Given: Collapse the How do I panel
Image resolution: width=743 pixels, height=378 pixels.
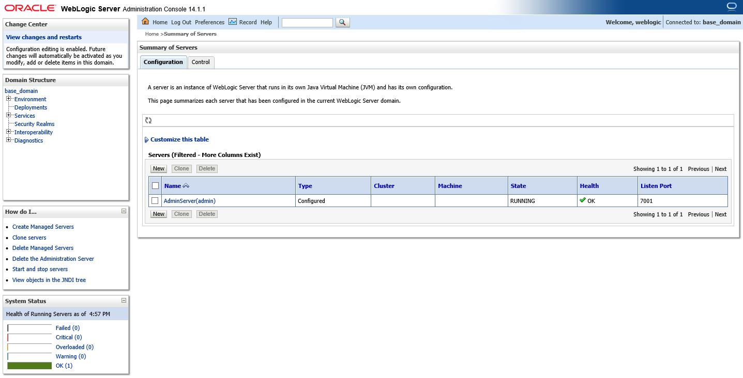Looking at the screenshot, I should [x=124, y=211].
